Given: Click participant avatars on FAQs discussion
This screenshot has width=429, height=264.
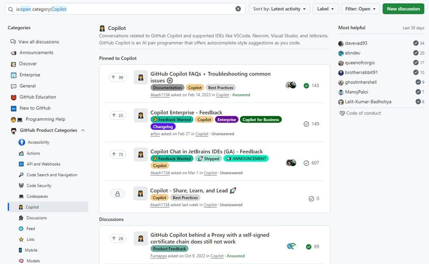Looking at the screenshot, I should 291,85.
